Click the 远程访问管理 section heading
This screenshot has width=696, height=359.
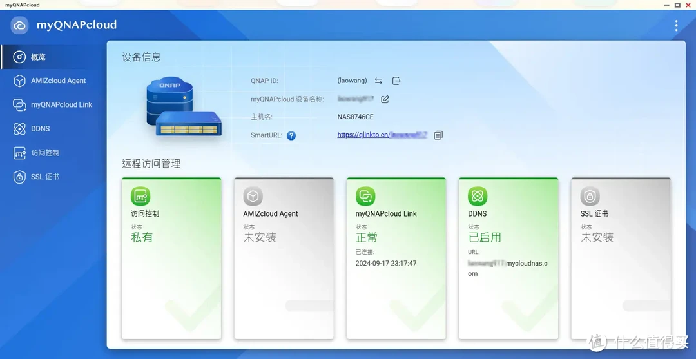pyautogui.click(x=151, y=164)
